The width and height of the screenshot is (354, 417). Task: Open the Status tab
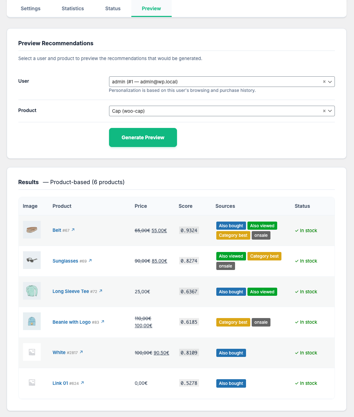tap(113, 8)
